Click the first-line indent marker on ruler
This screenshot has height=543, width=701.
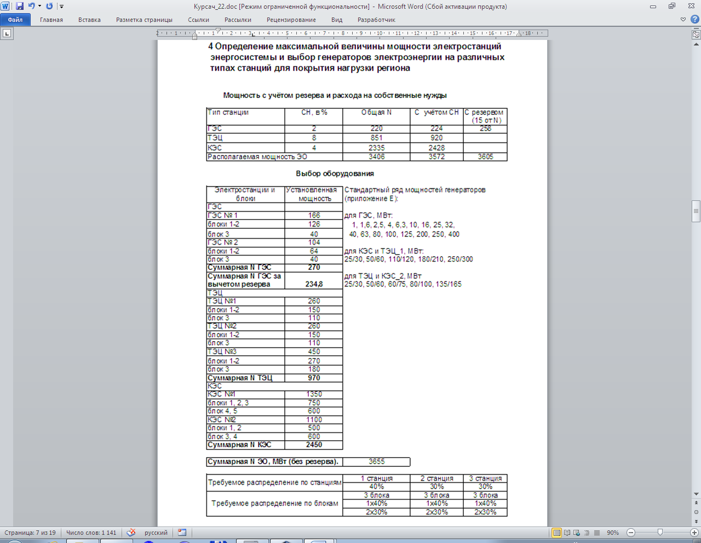click(218, 31)
